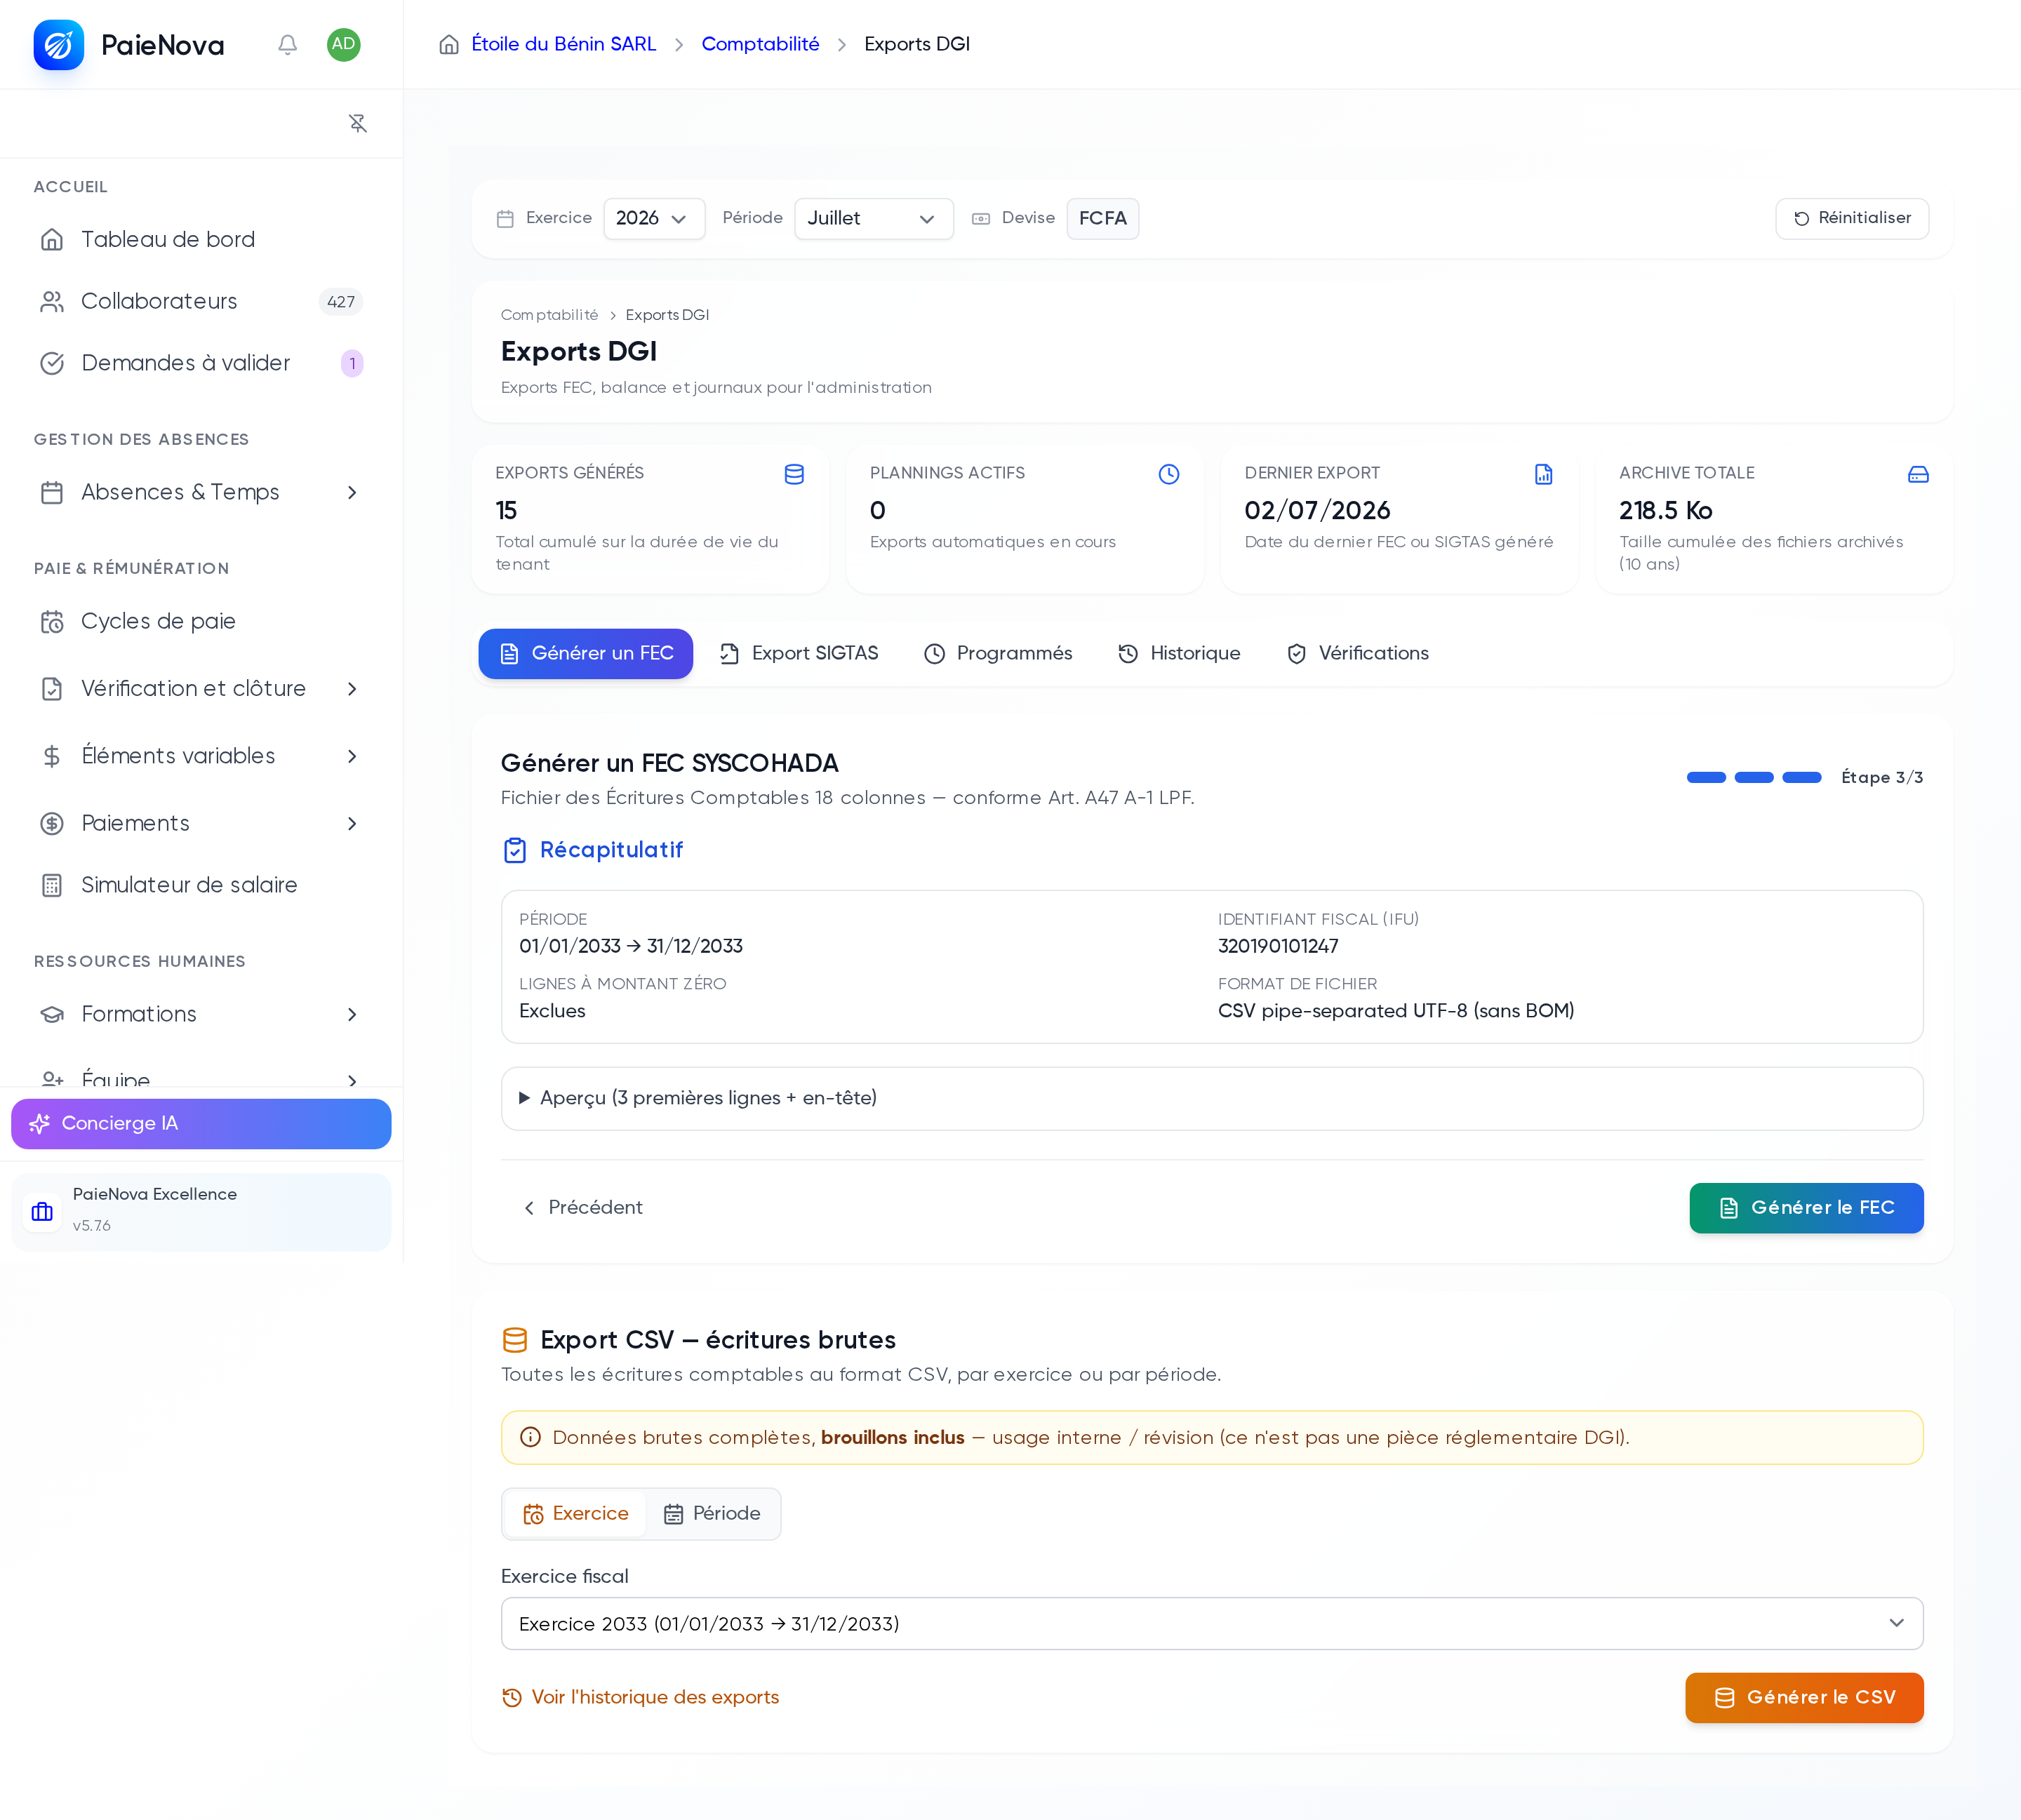The height and width of the screenshot is (1820, 2021).
Task: Go back with the Précédent button
Action: tap(583, 1208)
